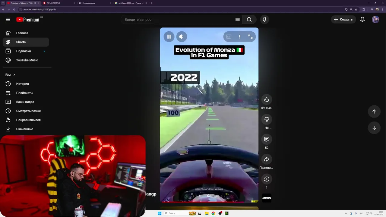The width and height of the screenshot is (386, 217).
Task: Open the MXCN sound thumbnail
Action: 267,198
